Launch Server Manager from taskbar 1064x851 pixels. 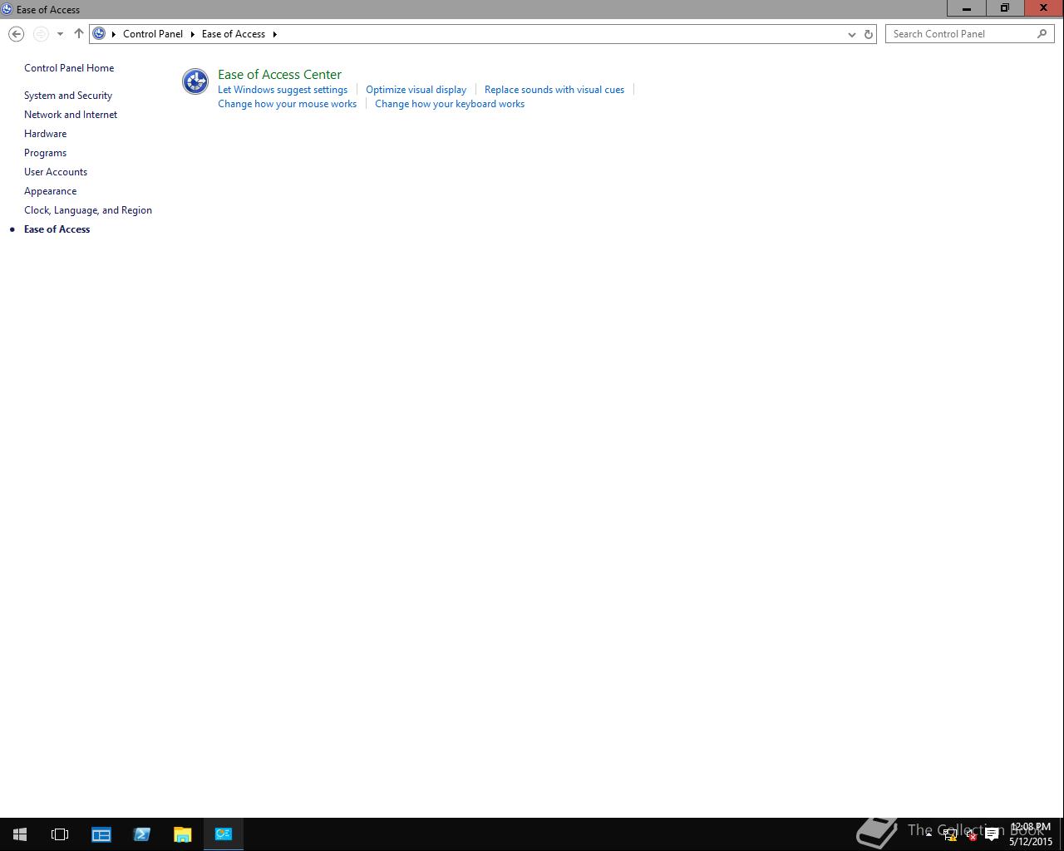[101, 834]
